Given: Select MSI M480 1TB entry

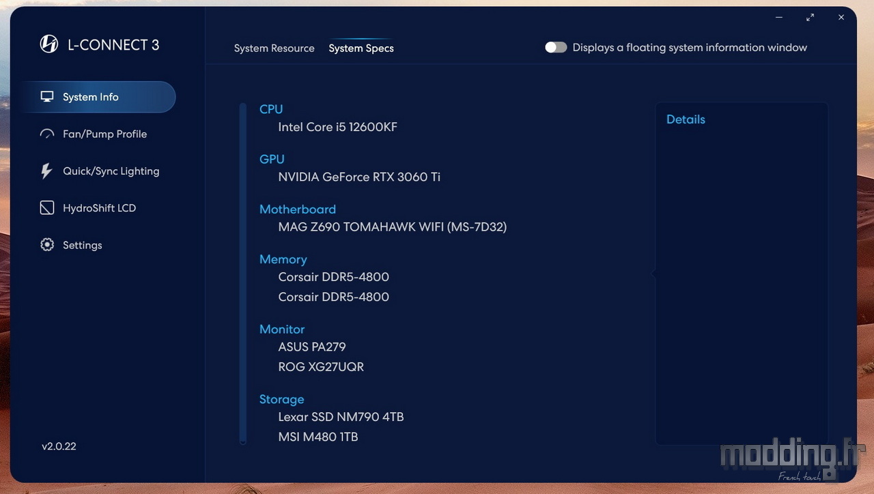Looking at the screenshot, I should click(318, 437).
